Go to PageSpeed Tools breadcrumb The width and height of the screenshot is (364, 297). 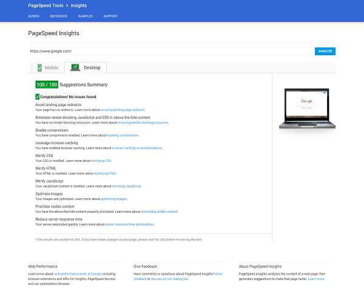(45, 5)
